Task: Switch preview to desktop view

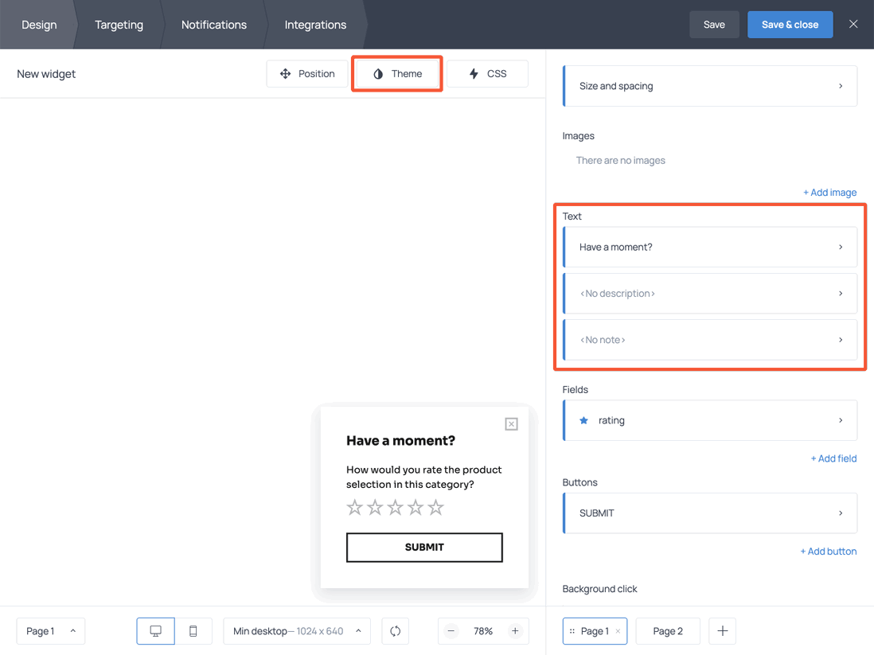Action: [x=155, y=630]
